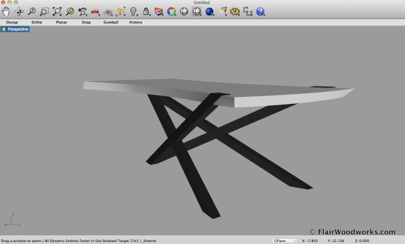Open the Perspective viewport title menu
This screenshot has width=405, height=244.
[x=15, y=29]
